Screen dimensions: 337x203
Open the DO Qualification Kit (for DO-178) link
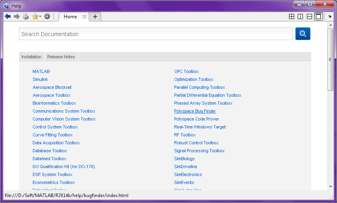(63, 167)
